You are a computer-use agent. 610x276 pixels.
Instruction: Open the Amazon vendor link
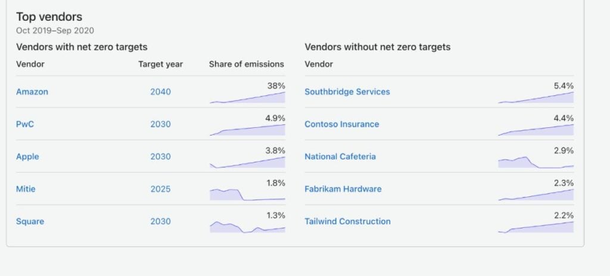pos(32,92)
